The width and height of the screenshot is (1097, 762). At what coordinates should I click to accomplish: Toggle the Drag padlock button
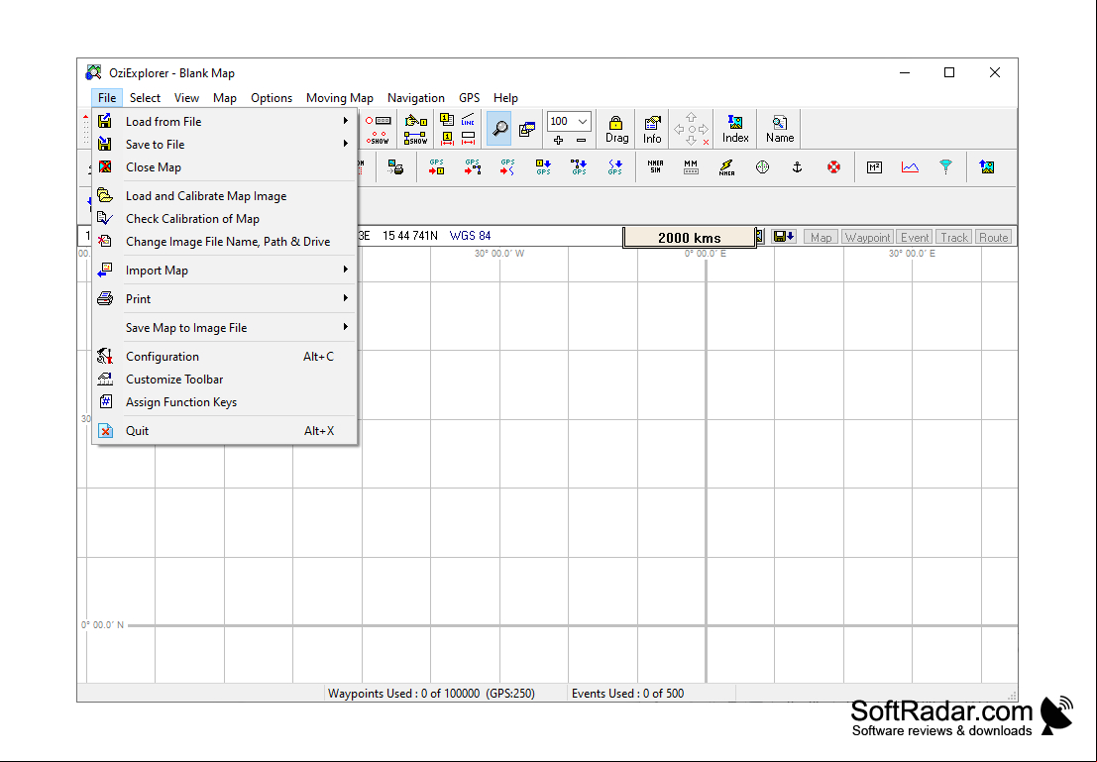pyautogui.click(x=616, y=130)
